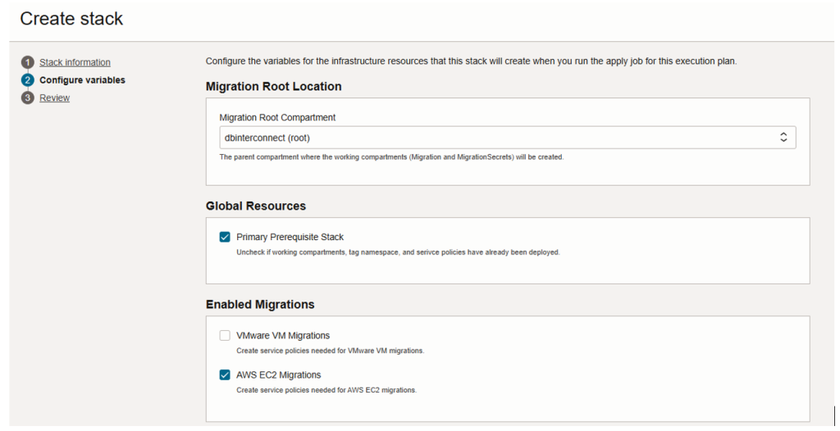Click the VMware VM Migrations label text
The height and width of the screenshot is (431, 840).
point(283,335)
